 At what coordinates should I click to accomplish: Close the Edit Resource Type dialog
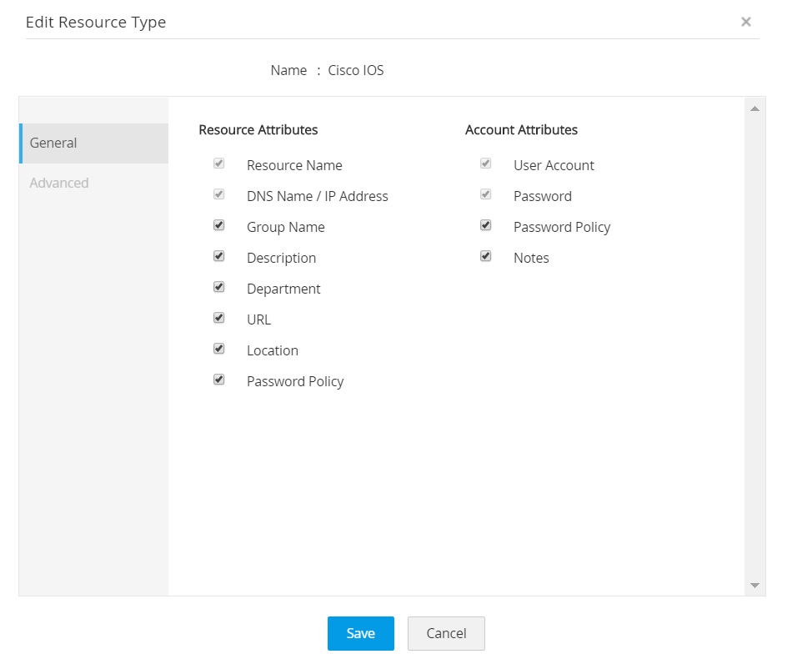746,22
